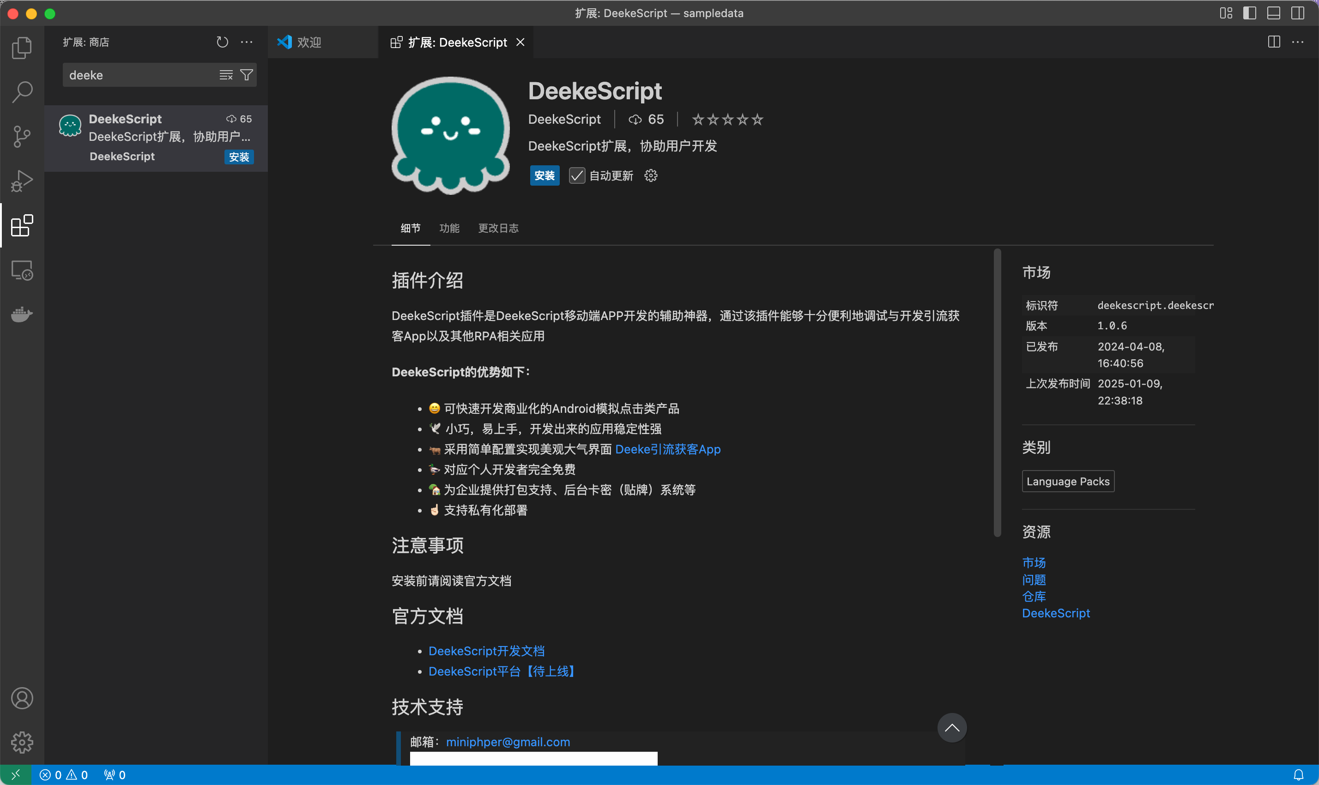Screen dimensions: 1319x785
Task: Open extension filter dropdown
Action: [x=247, y=75]
